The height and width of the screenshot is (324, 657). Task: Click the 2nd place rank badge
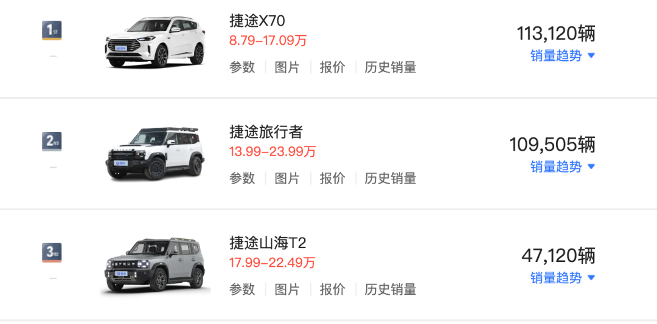pyautogui.click(x=52, y=142)
